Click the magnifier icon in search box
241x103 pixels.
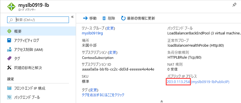click(11, 20)
